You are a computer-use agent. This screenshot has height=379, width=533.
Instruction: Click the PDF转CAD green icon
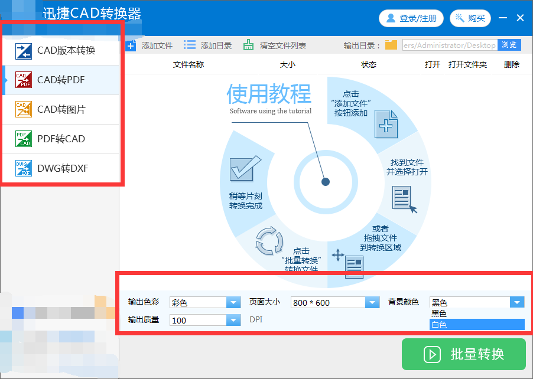[24, 139]
